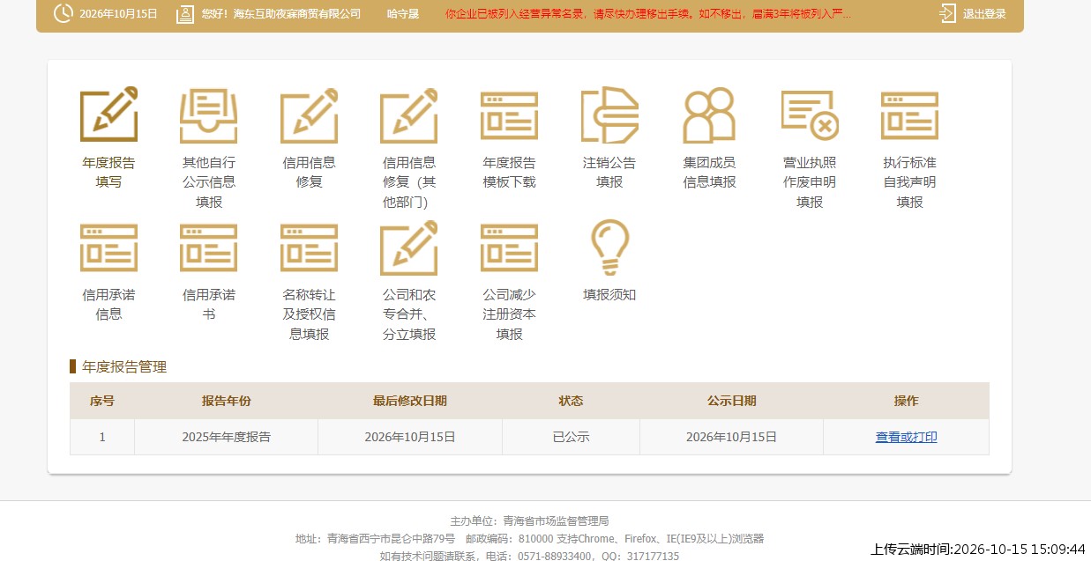The width and height of the screenshot is (1091, 561).
Task: Click the 2025年年度报告 cell
Action: pyautogui.click(x=227, y=437)
